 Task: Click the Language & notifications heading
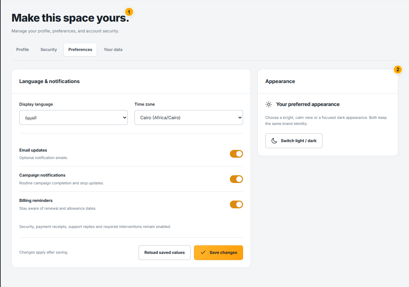[x=49, y=81]
